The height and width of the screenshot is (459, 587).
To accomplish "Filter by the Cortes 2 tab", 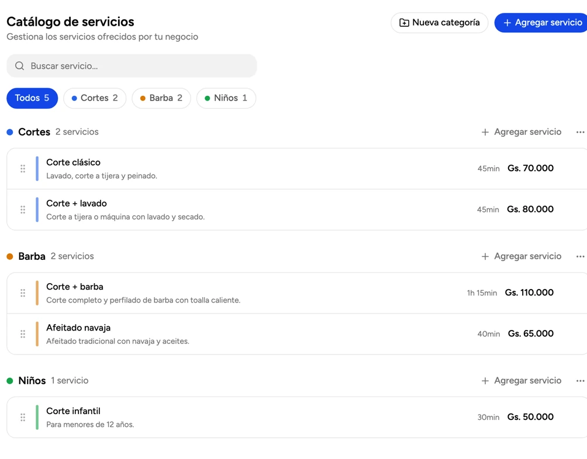I will [95, 98].
